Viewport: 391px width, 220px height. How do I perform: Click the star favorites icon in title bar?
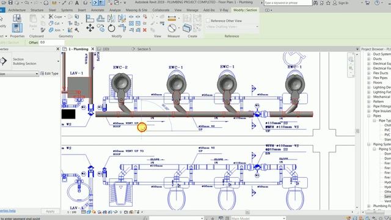[x=328, y=3]
